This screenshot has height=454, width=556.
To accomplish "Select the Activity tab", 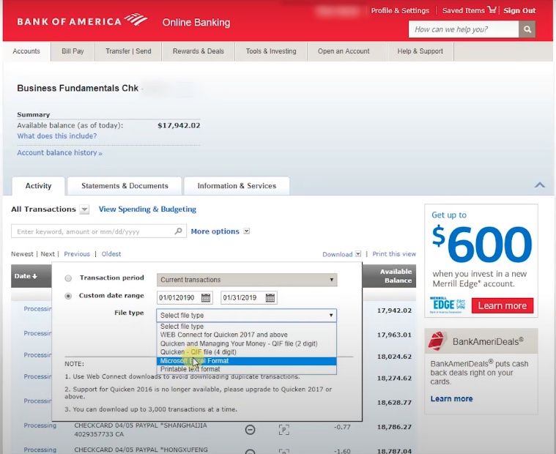I will coord(38,186).
